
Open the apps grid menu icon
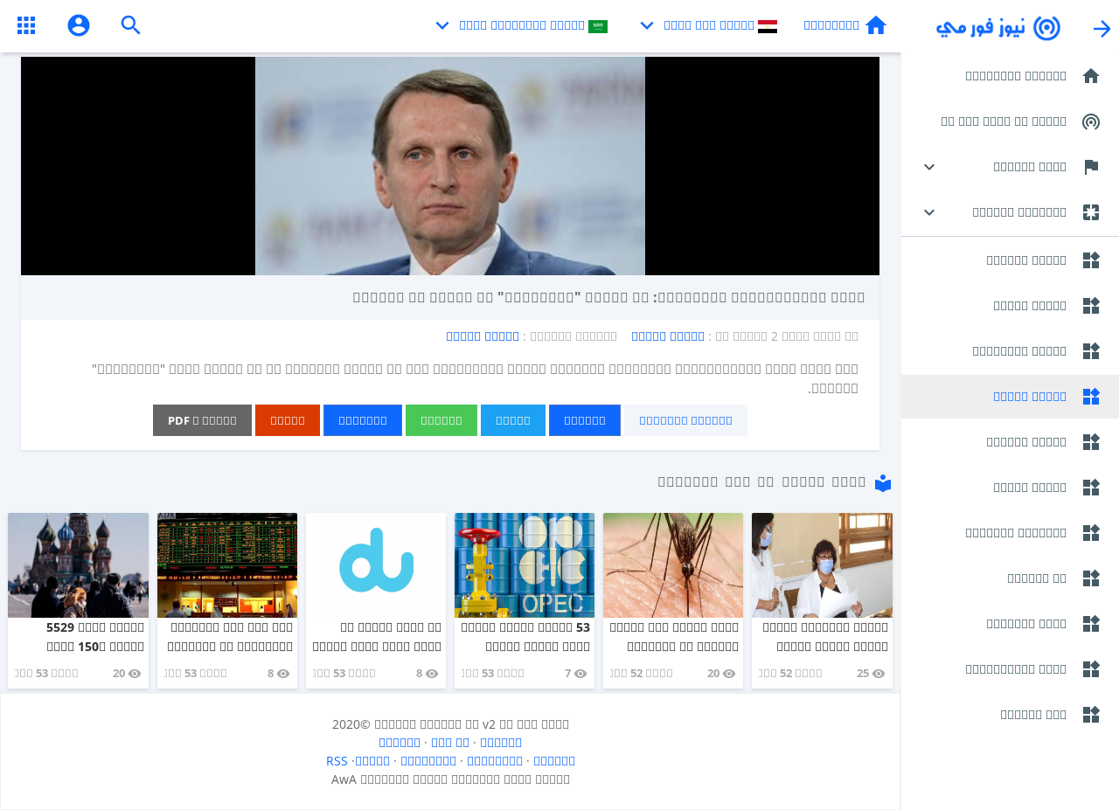point(26,25)
